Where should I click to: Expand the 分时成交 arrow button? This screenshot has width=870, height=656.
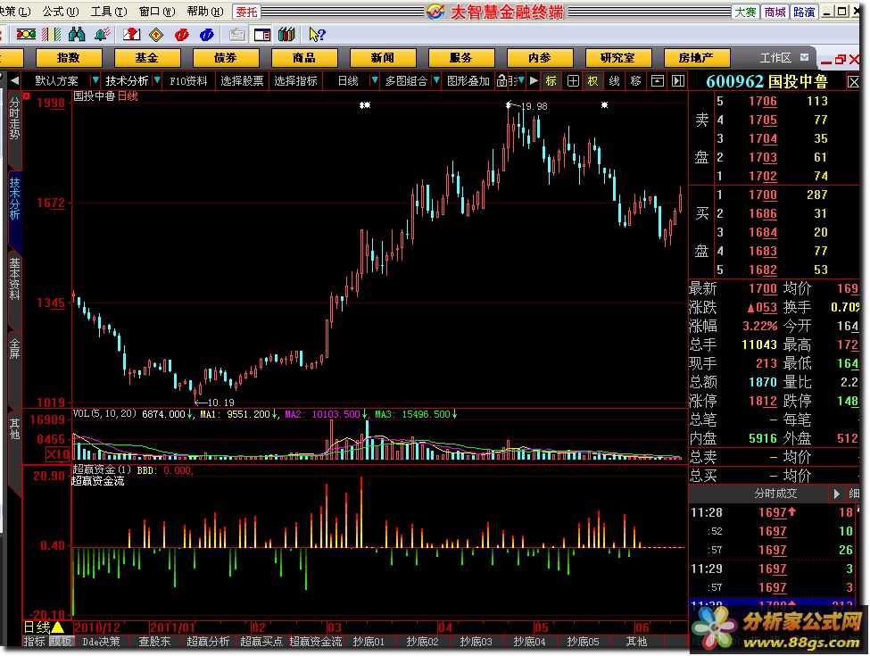click(x=836, y=494)
